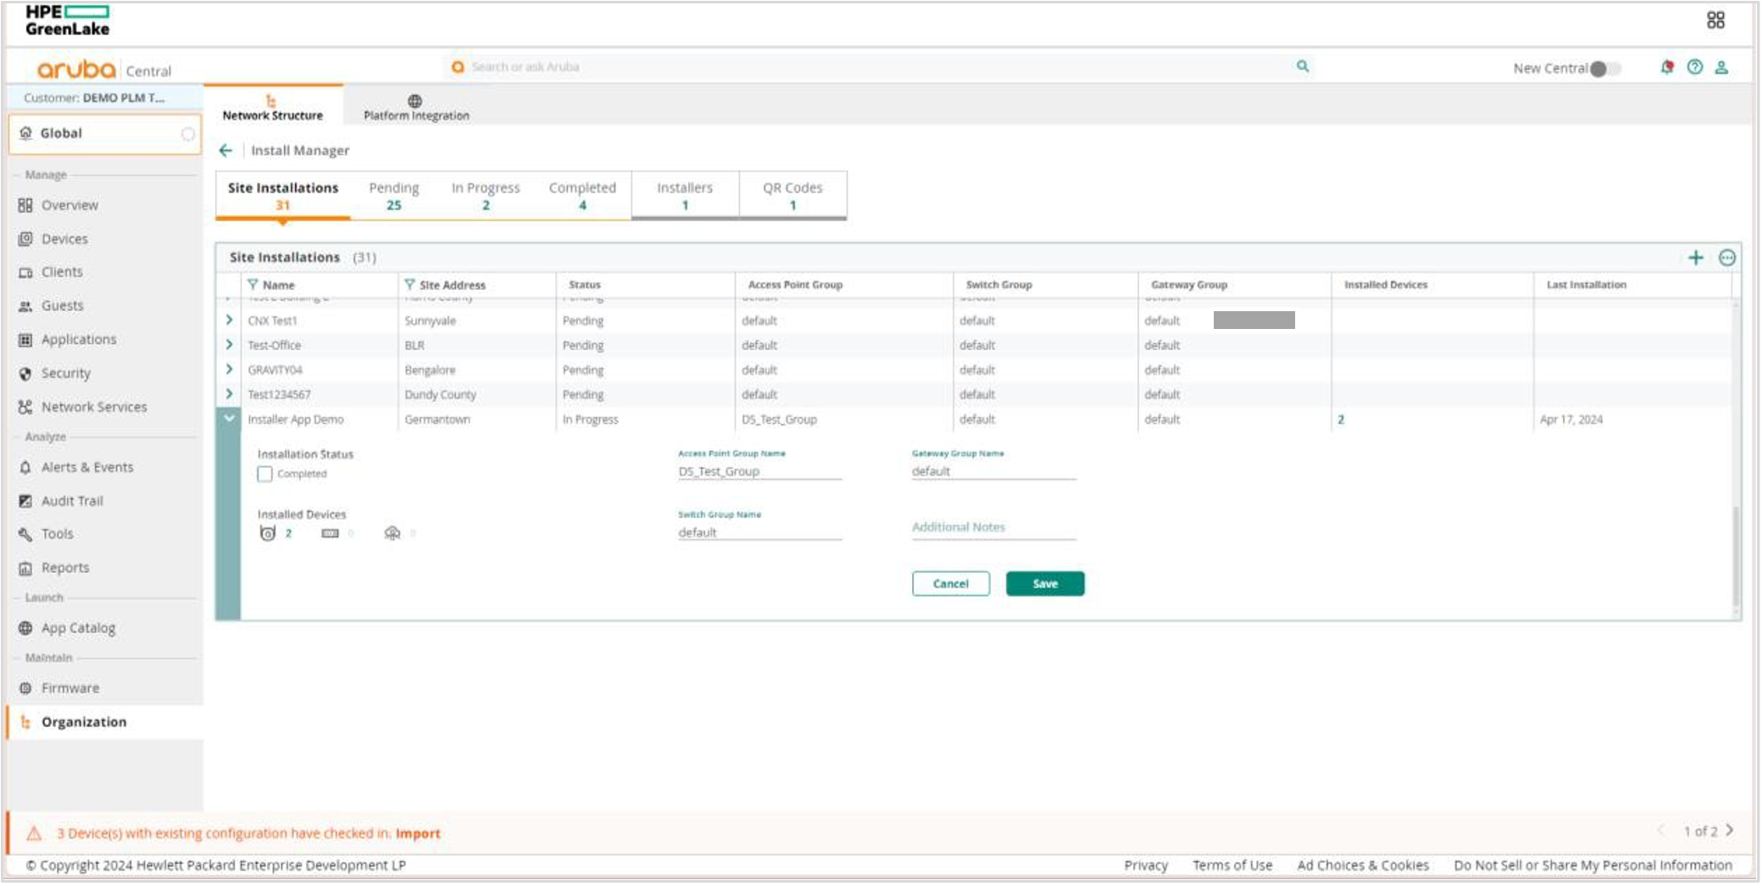This screenshot has height=886, width=1763.
Task: Save the Installer App Demo changes
Action: (1044, 583)
